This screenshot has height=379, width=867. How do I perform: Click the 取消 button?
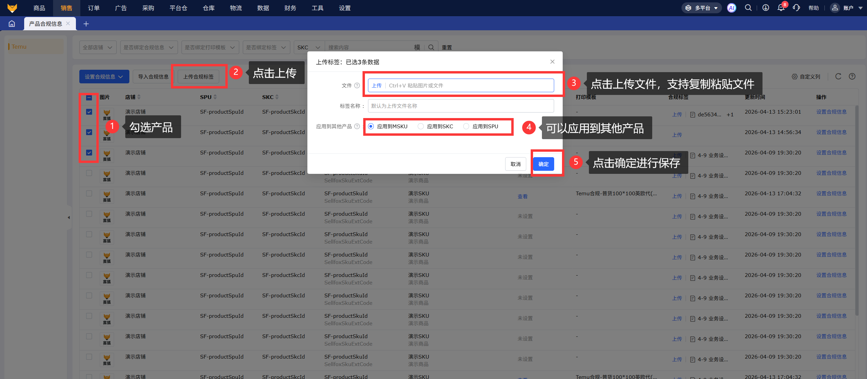[x=515, y=164]
